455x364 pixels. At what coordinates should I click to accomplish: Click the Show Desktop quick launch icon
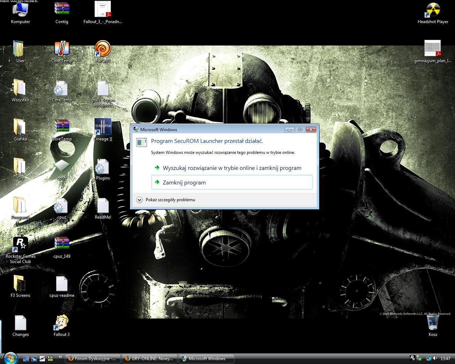(26, 359)
